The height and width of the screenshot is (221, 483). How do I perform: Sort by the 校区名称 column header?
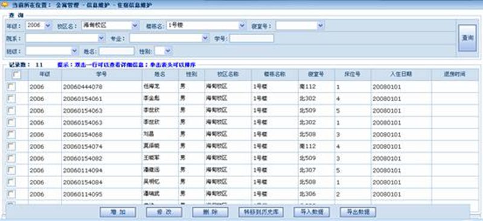point(228,75)
